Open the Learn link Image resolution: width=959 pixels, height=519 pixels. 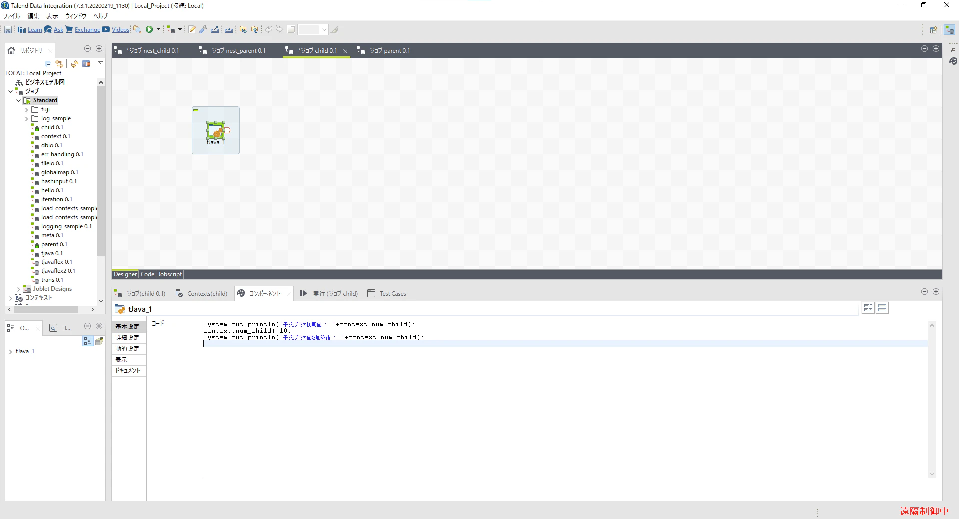pos(35,30)
